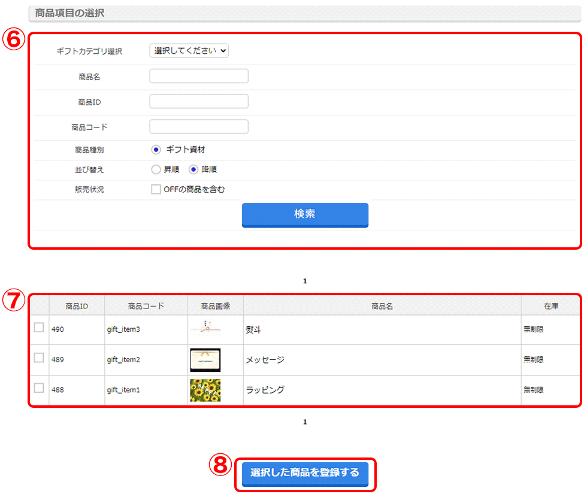Click the 熨斗 product thumbnail image
Screen dimensions: 587x503
coord(205,329)
